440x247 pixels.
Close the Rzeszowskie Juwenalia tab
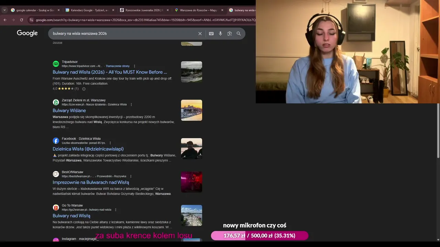pyautogui.click(x=168, y=10)
